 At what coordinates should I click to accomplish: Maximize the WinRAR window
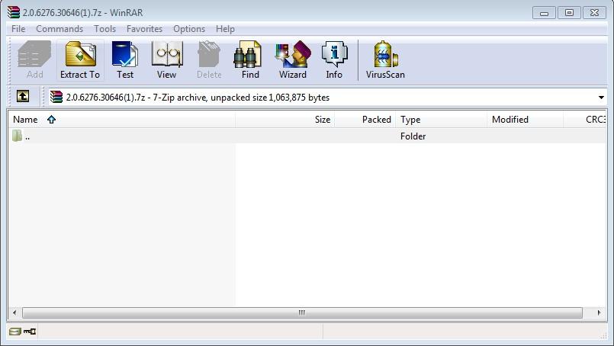point(569,13)
